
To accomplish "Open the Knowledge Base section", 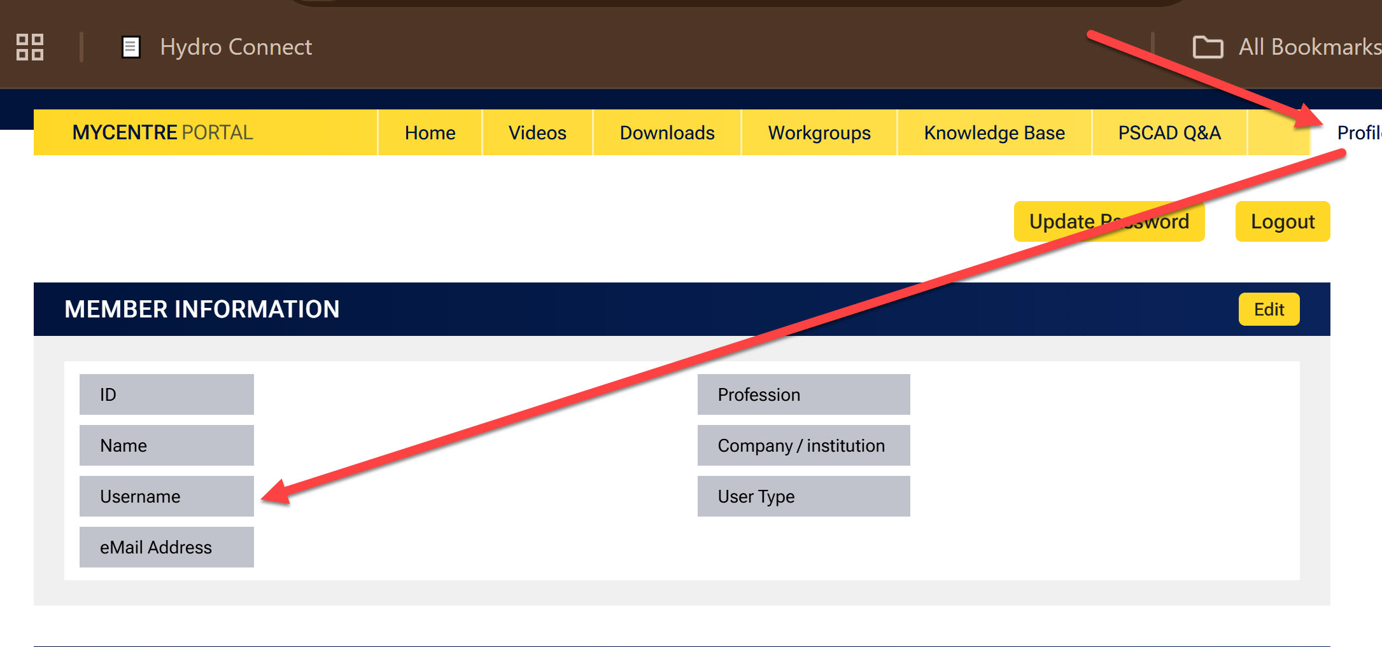I will coord(994,132).
